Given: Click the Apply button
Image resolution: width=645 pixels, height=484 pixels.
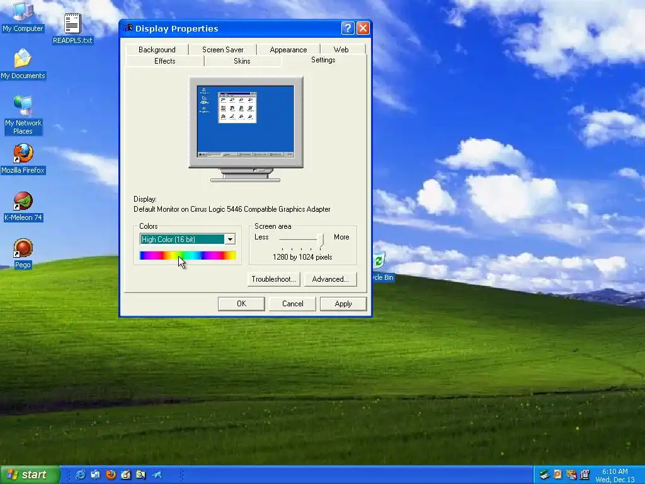Looking at the screenshot, I should click(343, 304).
